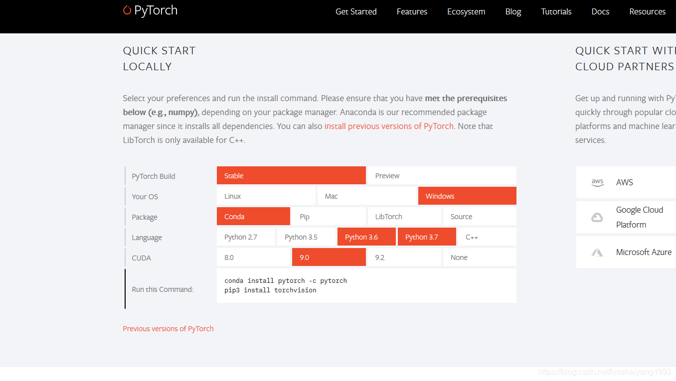This screenshot has height=381, width=676.
Task: Select LibTorch package option
Action: click(x=404, y=217)
